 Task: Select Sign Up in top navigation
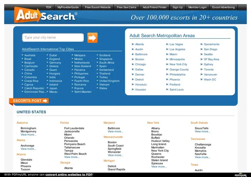point(177,8)
